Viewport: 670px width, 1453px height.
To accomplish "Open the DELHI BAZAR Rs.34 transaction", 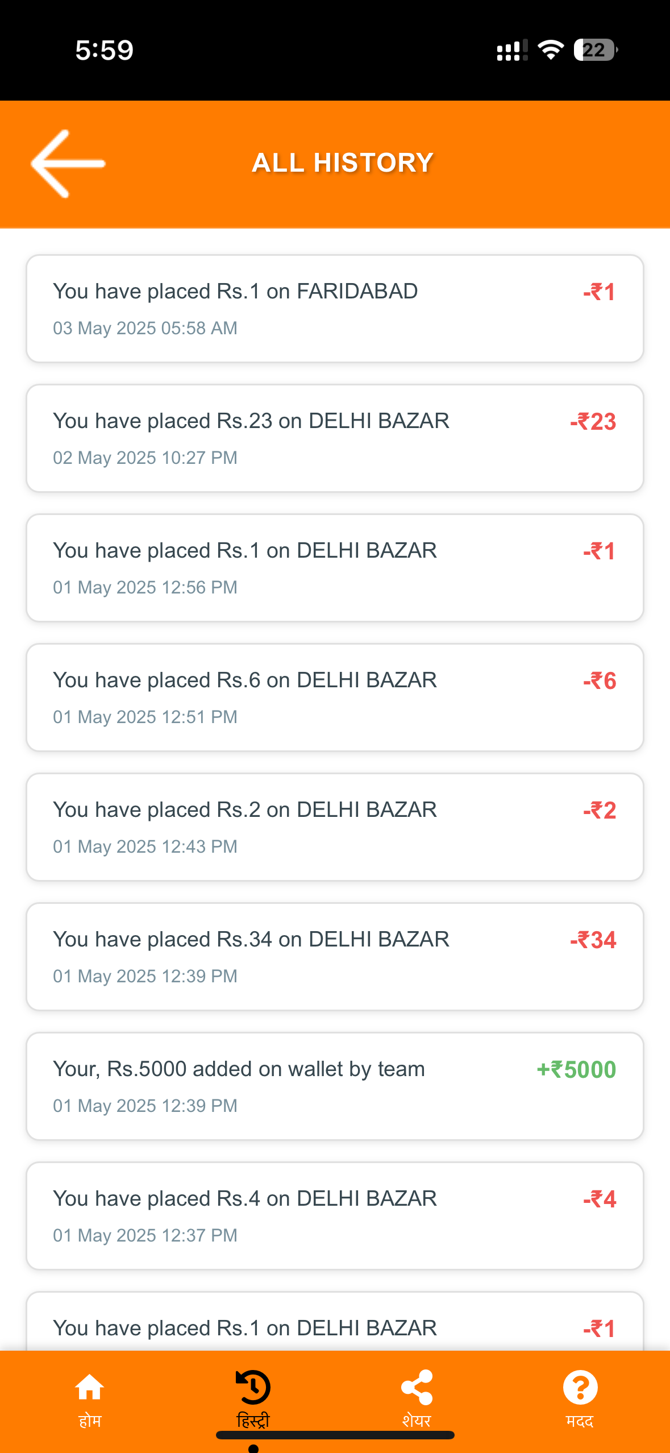I will click(335, 957).
